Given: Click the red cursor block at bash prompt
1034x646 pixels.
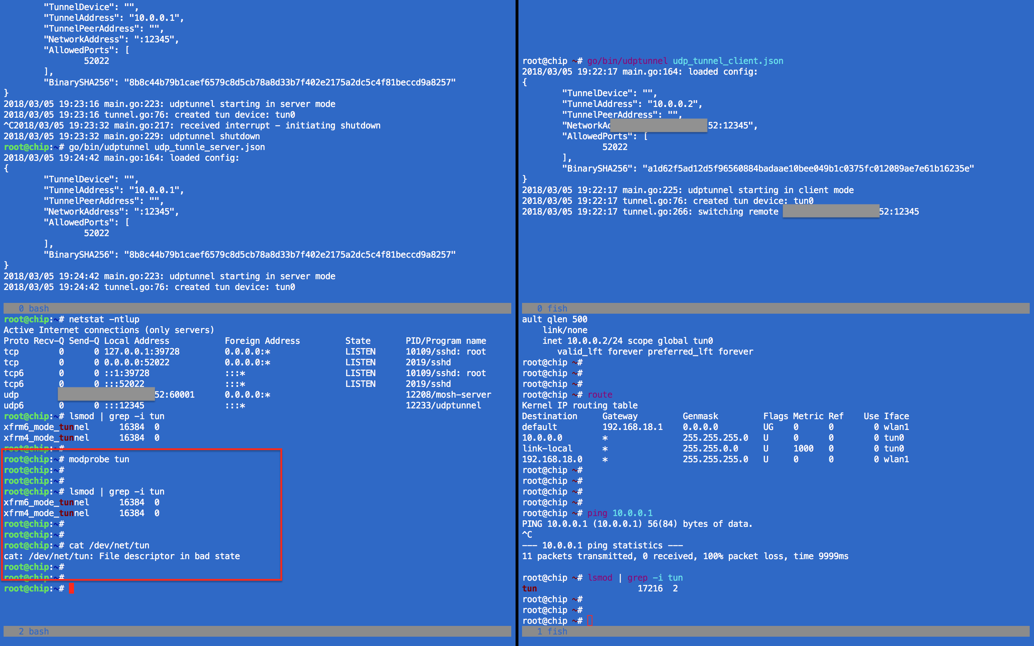Looking at the screenshot, I should tap(71, 588).
